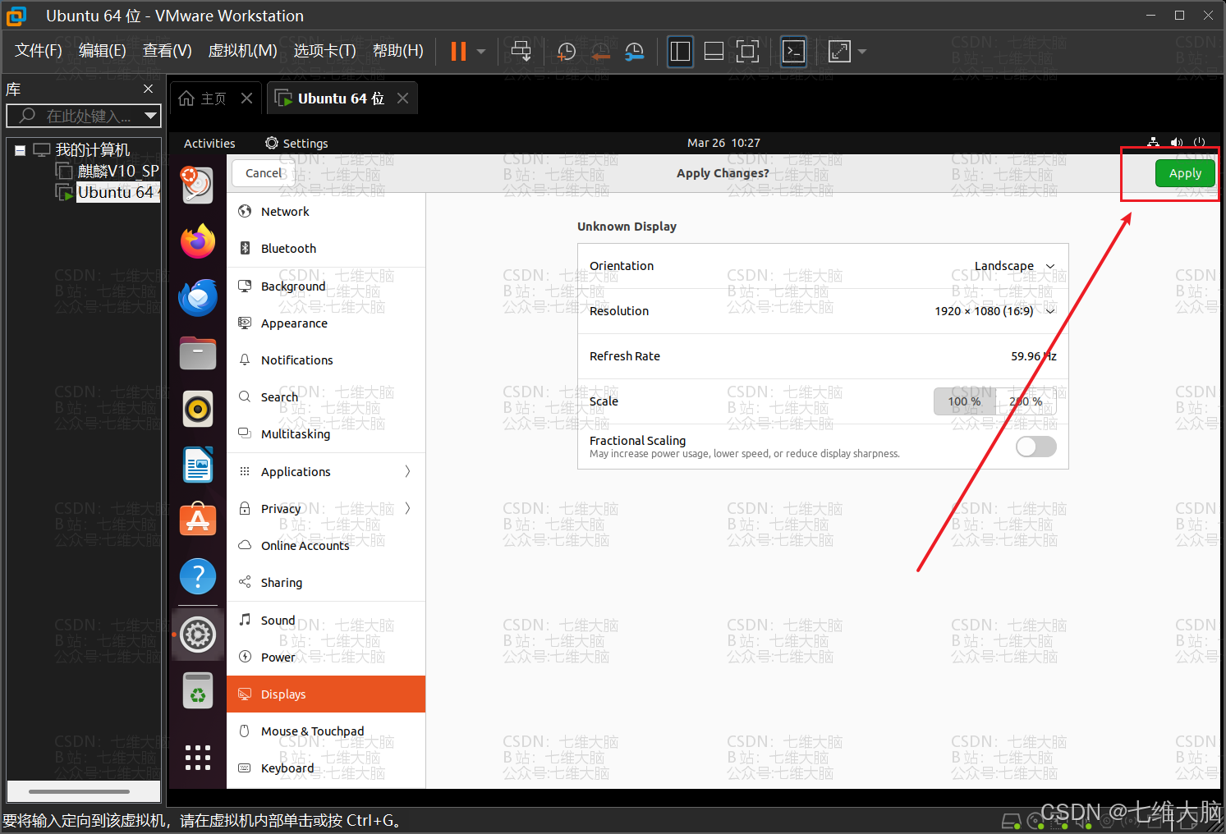Click the revert to snapshot icon
The image size is (1226, 834).
pyautogui.click(x=600, y=52)
